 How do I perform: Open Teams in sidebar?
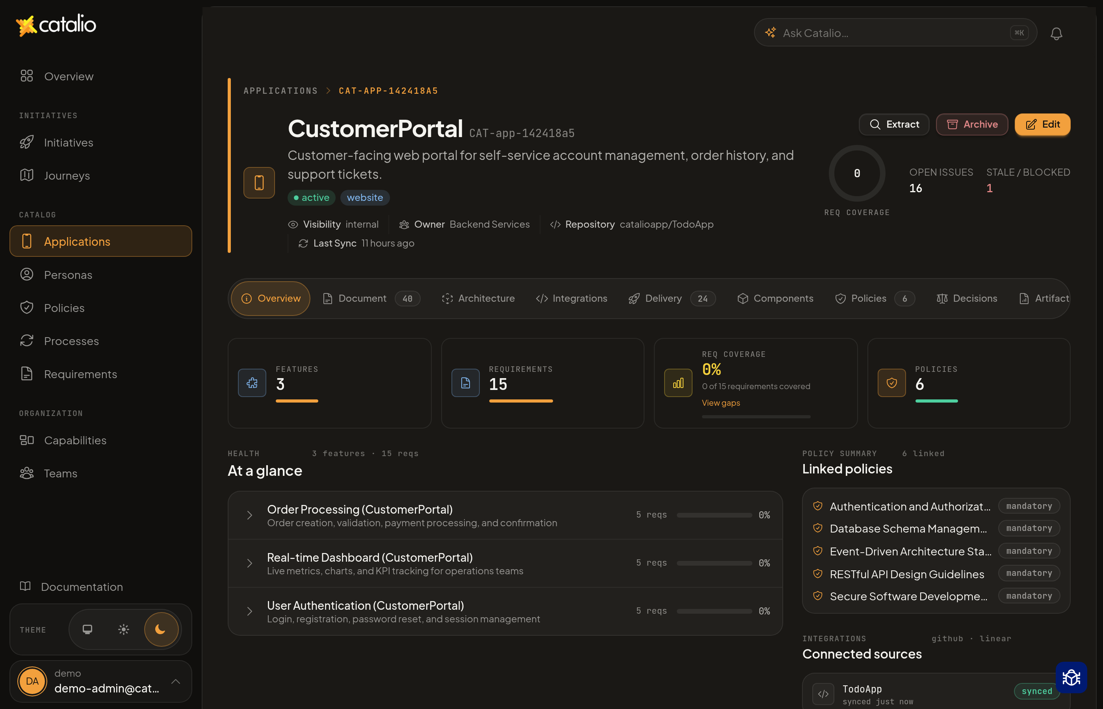point(100,473)
